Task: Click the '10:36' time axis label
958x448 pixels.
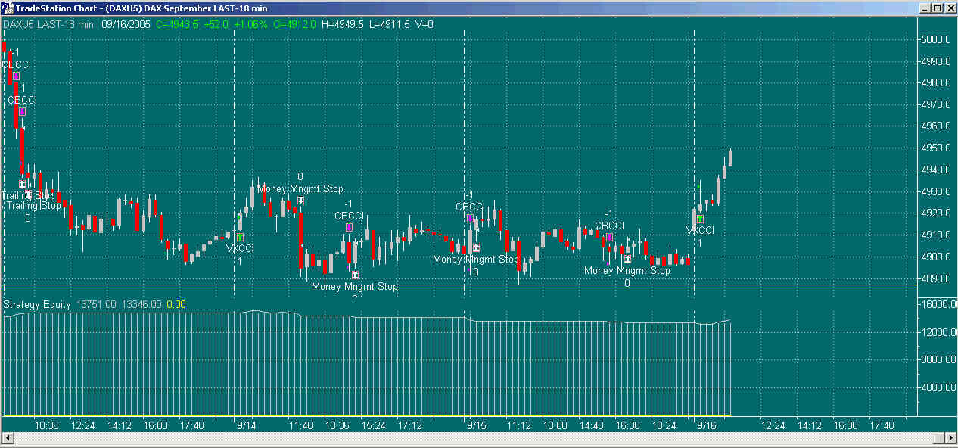Action: click(46, 426)
